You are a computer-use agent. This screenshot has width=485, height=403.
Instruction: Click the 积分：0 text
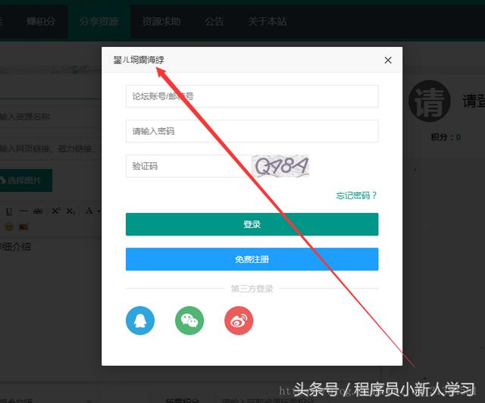(x=446, y=137)
